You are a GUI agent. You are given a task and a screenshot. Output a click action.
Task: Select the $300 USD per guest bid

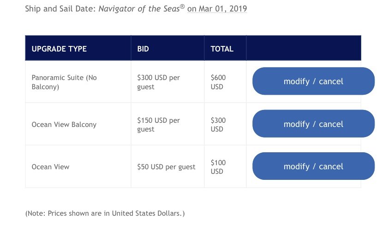pyautogui.click(x=158, y=82)
